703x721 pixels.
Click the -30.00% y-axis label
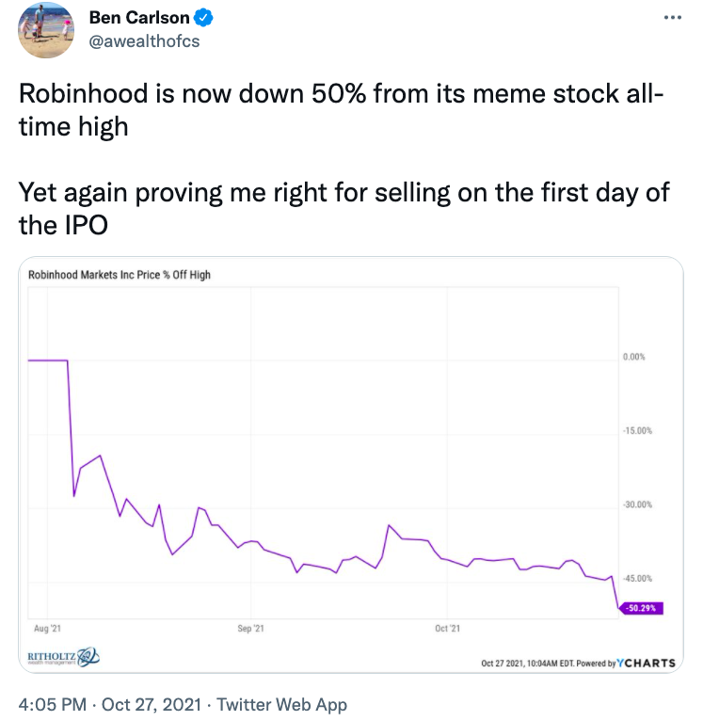click(637, 505)
